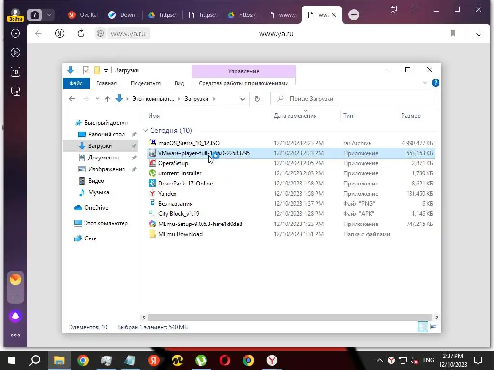Open the browser hamburger menu
Viewport: 494px width, 370px height.
(415, 9)
